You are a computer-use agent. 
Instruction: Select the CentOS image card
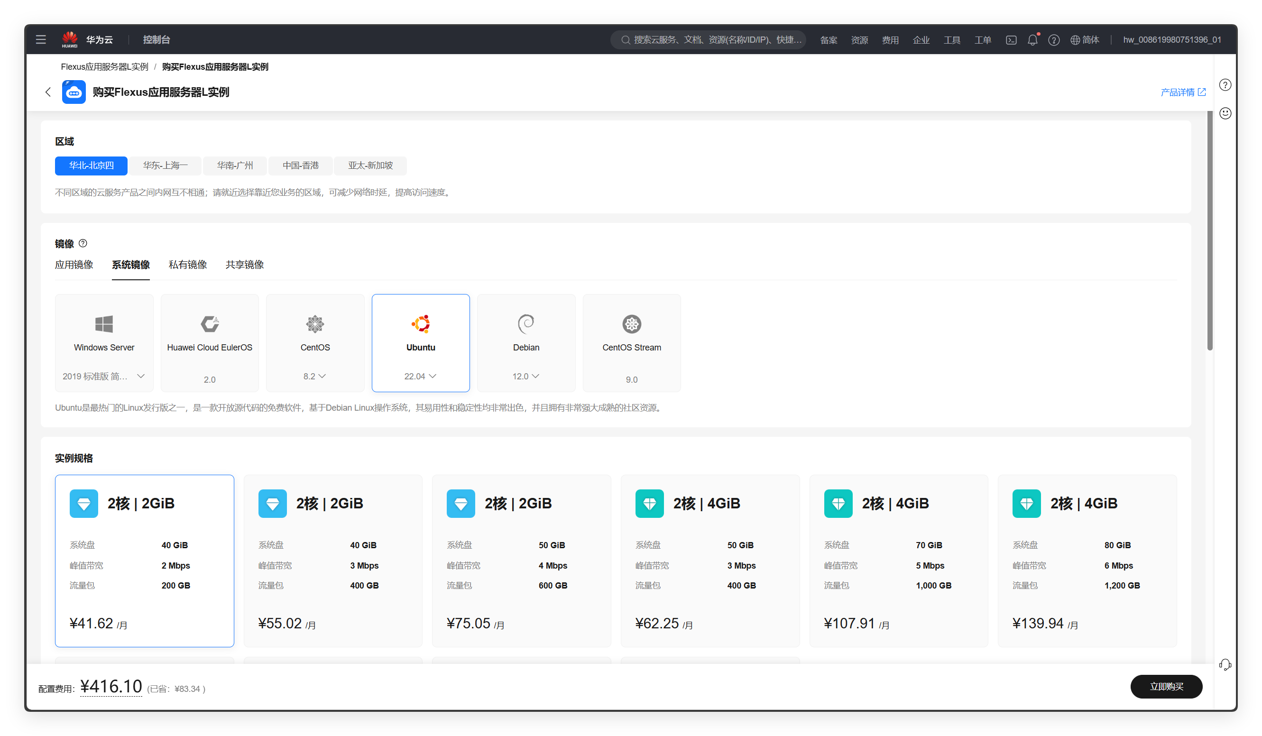[x=315, y=343]
